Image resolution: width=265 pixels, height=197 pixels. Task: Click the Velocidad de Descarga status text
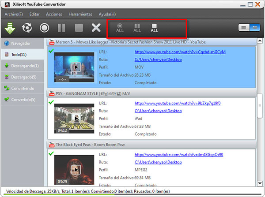click(x=88, y=191)
